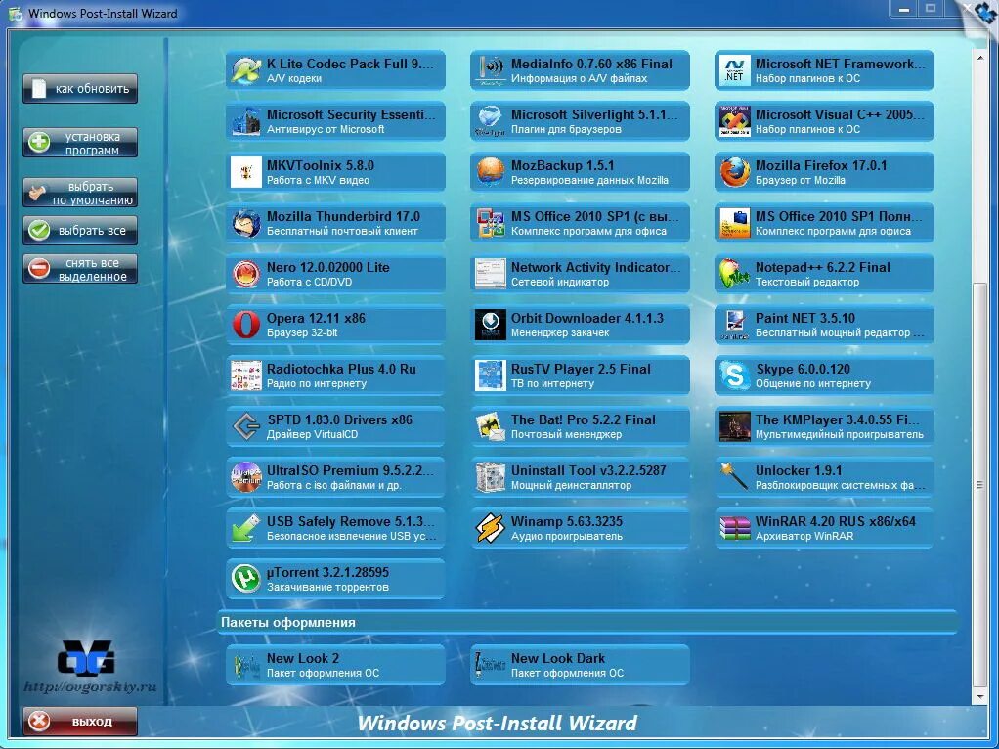Click the MediaInfo 0.7.60 icon
Screen dimensions: 999x749
coord(491,70)
